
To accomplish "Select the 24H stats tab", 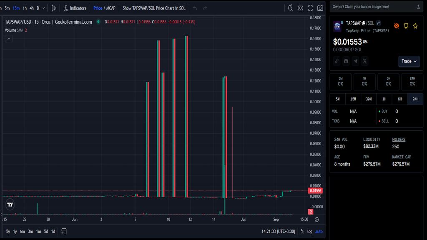I will [415, 99].
